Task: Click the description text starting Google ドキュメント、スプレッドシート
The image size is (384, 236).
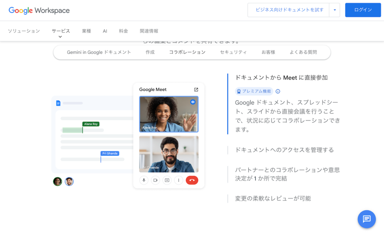Action: pyautogui.click(x=288, y=116)
